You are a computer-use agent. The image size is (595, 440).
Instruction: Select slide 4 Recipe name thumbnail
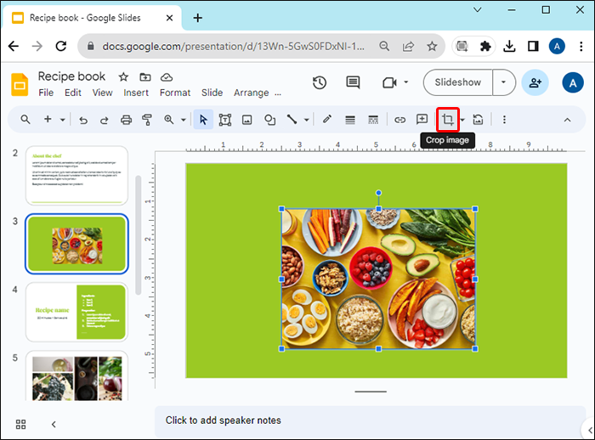[x=76, y=313]
